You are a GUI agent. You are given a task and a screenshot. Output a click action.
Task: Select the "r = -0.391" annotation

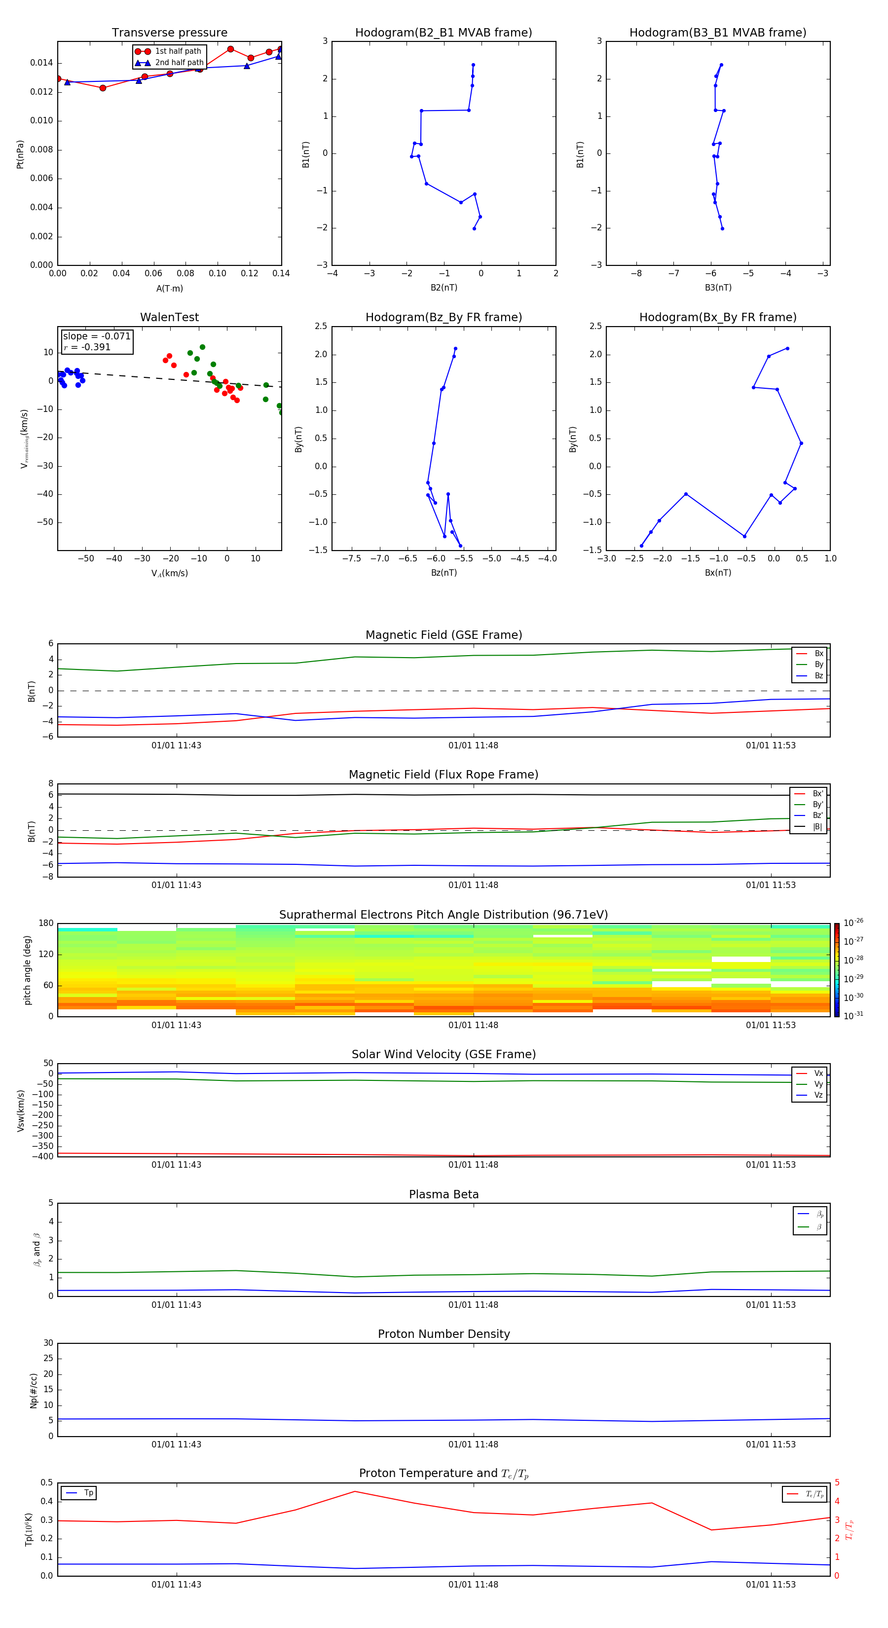click(x=87, y=347)
